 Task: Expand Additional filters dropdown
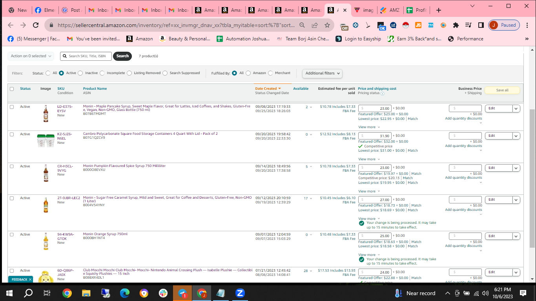tap(322, 73)
